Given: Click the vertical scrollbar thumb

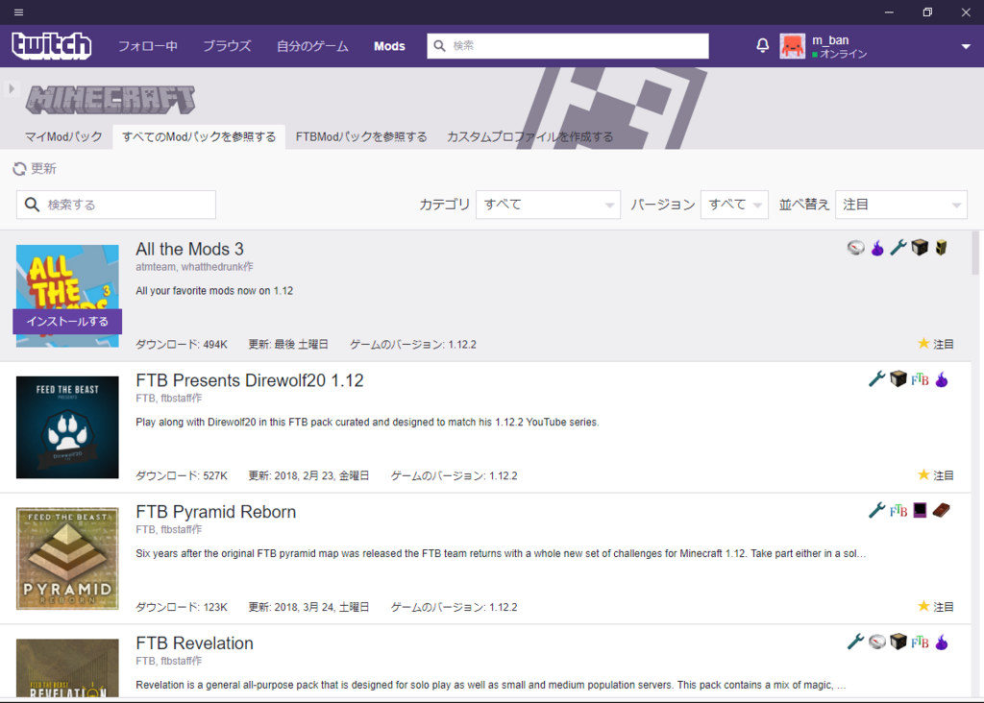Looking at the screenshot, I should pos(976,253).
